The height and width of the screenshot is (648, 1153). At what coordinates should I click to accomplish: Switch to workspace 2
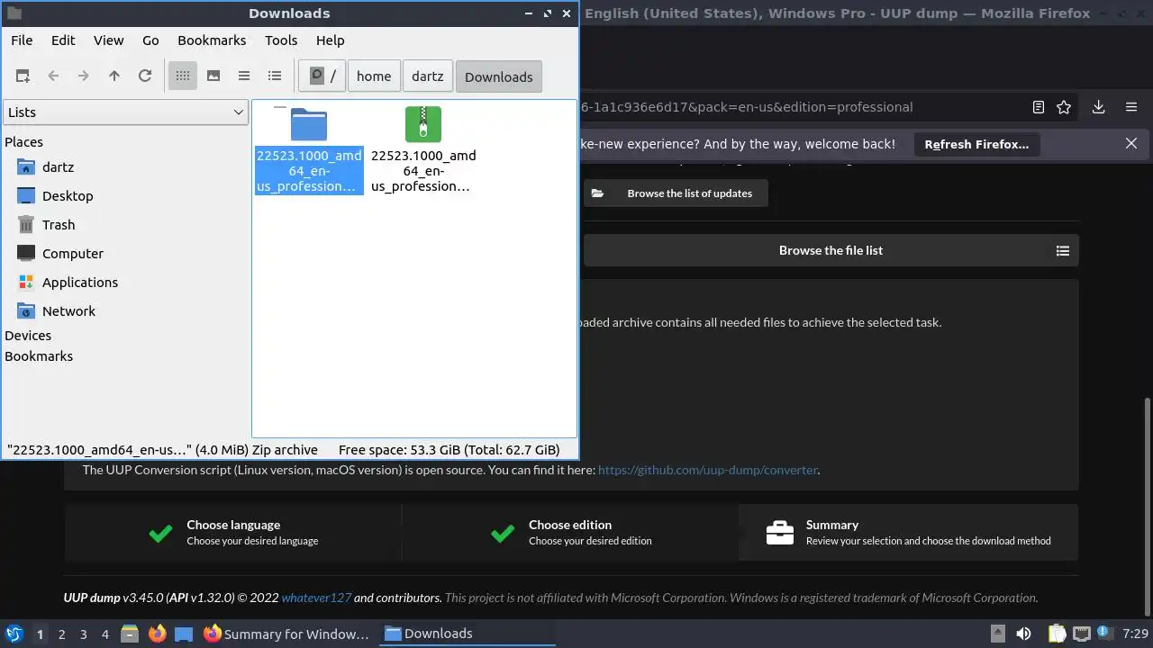point(61,634)
